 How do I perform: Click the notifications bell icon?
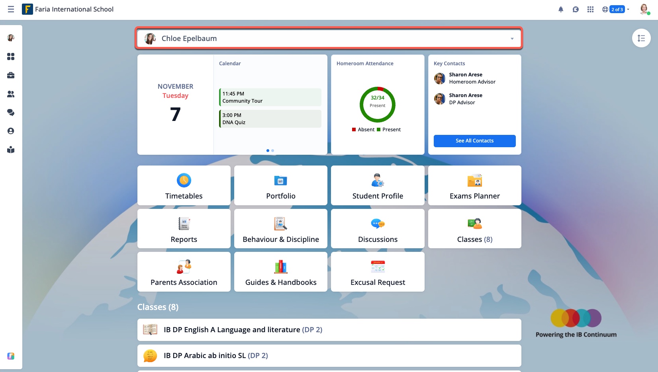(x=561, y=9)
